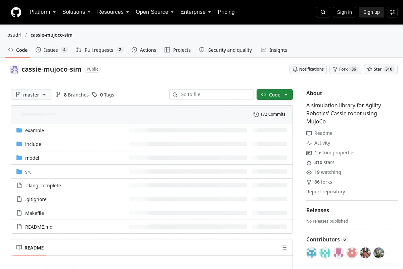Viewport: 403px width, 269px height.
Task: Expand the Open Source menu
Action: 155,12
